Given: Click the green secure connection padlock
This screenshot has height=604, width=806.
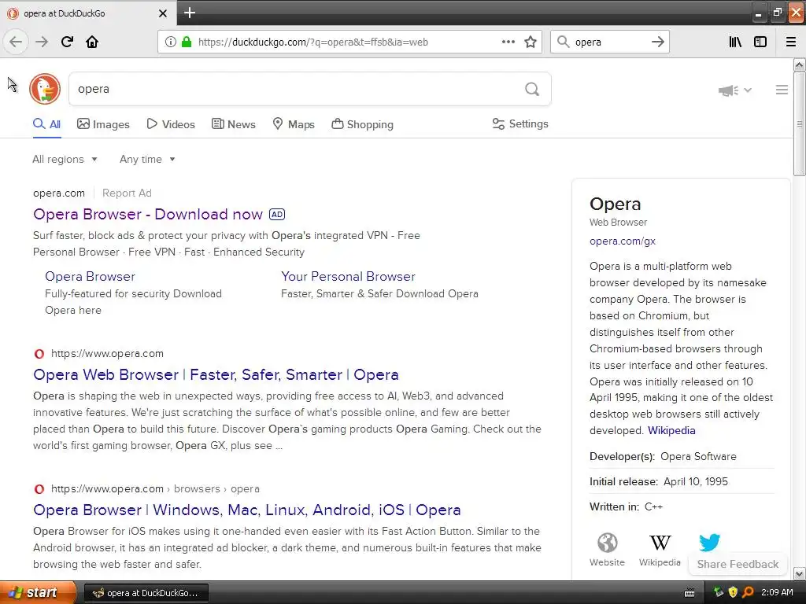Looking at the screenshot, I should (x=187, y=42).
